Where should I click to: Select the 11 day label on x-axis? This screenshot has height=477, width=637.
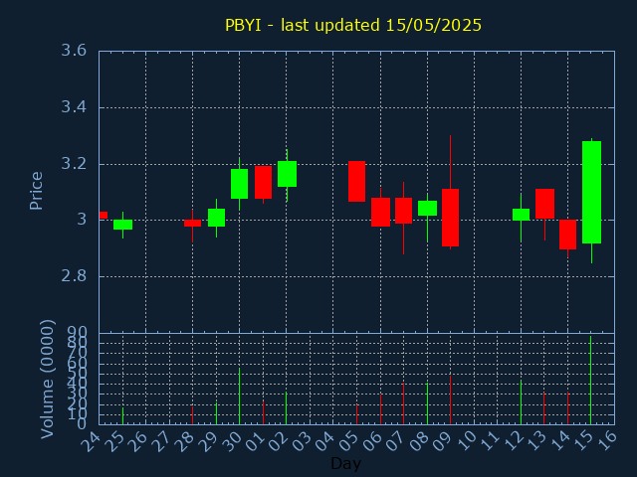tap(490, 441)
